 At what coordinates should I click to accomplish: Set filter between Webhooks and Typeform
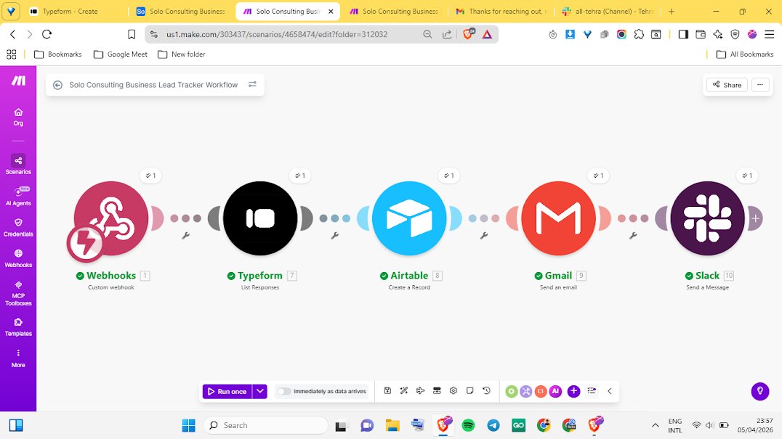tap(185, 235)
